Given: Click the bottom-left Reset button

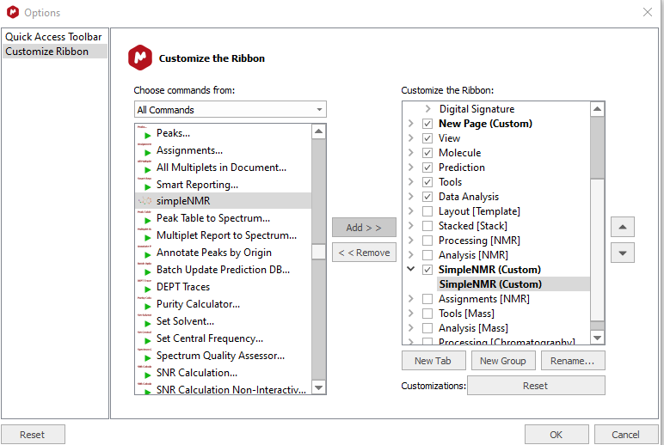Looking at the screenshot, I should click(x=33, y=435).
